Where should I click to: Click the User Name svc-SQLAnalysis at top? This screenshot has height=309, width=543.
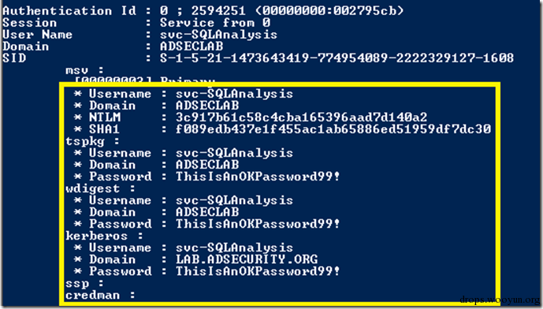tap(218, 35)
